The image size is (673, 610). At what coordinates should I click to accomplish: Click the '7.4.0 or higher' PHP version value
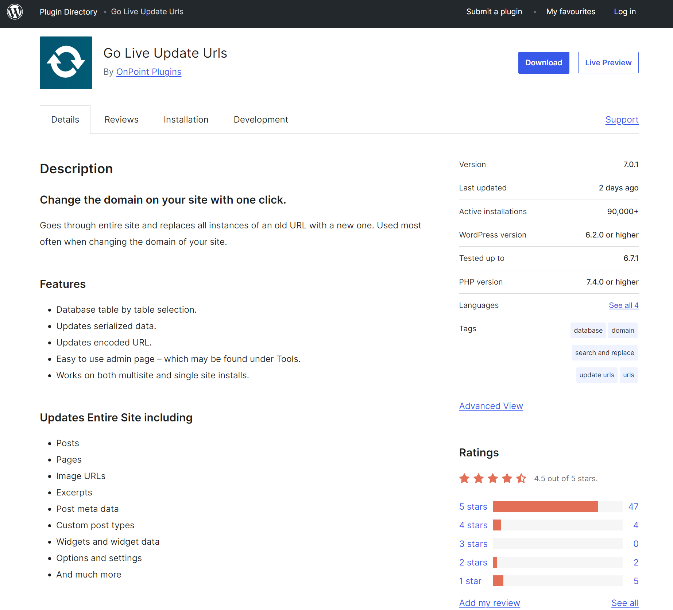tap(612, 282)
